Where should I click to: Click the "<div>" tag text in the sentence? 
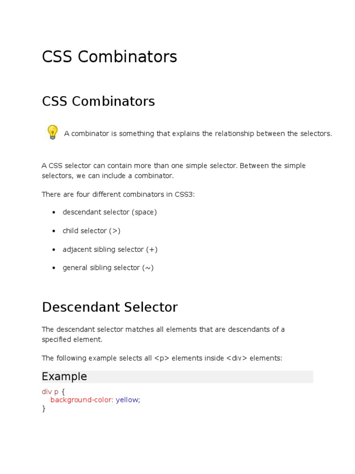pyautogui.click(x=237, y=358)
